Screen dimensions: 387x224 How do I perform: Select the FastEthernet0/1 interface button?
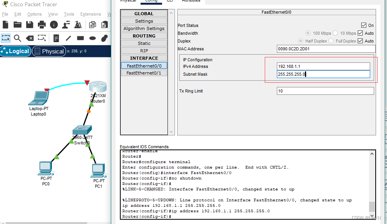144,73
